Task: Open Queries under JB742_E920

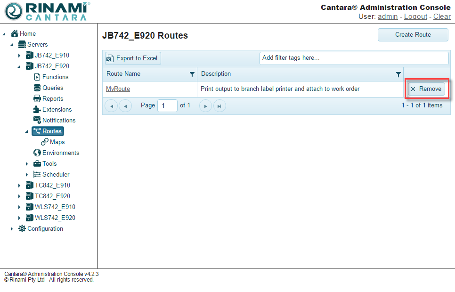Action: click(52, 88)
